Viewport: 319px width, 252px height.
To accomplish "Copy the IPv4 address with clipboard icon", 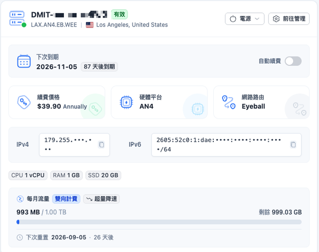I will [x=101, y=144].
